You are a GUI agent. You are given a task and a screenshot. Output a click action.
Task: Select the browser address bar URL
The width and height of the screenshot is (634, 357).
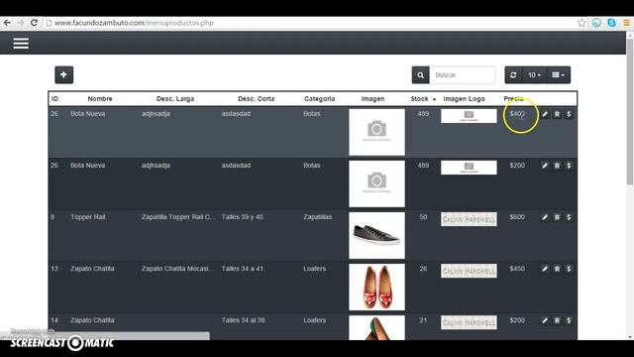[x=134, y=23]
